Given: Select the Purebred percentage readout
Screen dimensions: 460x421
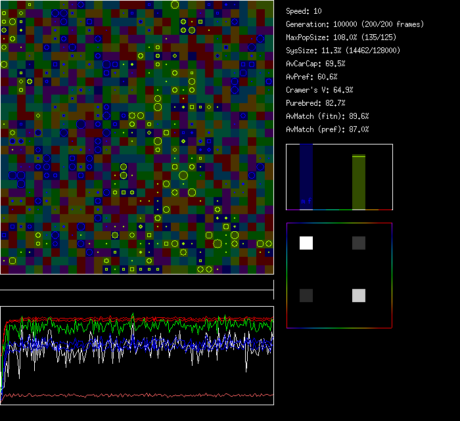Looking at the screenshot, I should click(x=313, y=103).
